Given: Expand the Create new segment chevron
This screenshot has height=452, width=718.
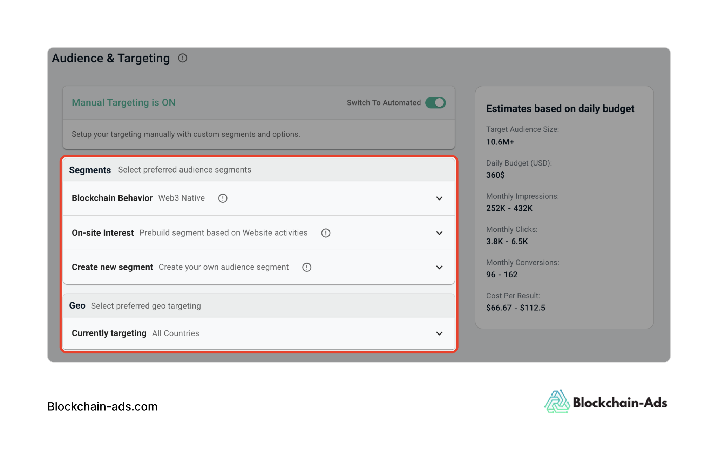Looking at the screenshot, I should pyautogui.click(x=439, y=268).
